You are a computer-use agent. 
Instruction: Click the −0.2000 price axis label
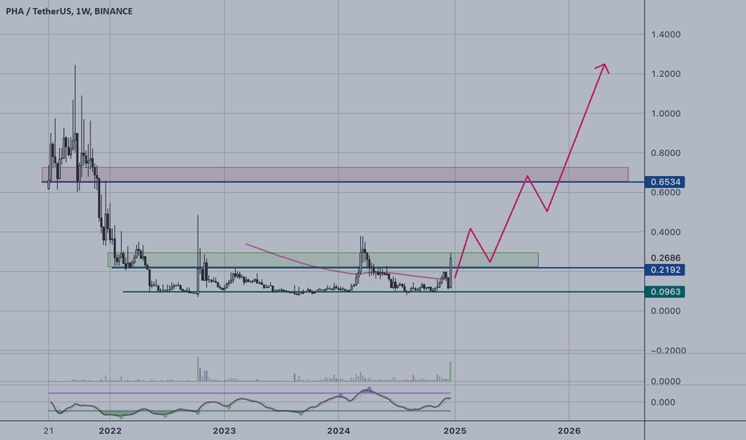668,350
